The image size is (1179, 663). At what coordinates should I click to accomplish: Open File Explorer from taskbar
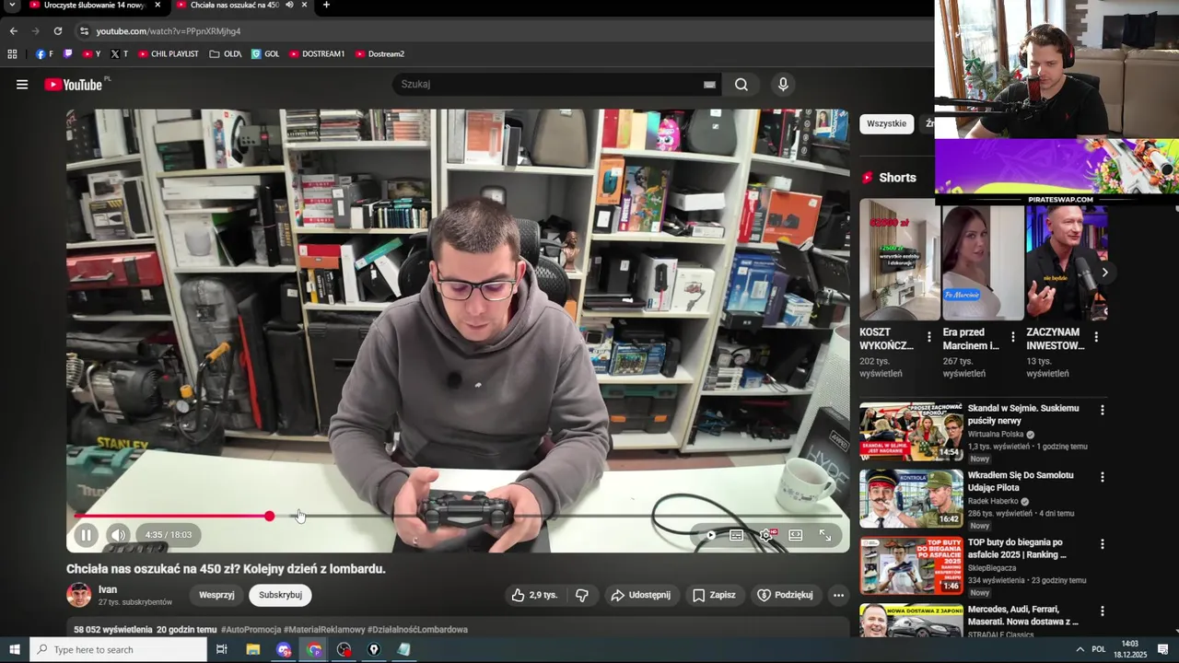click(x=253, y=650)
